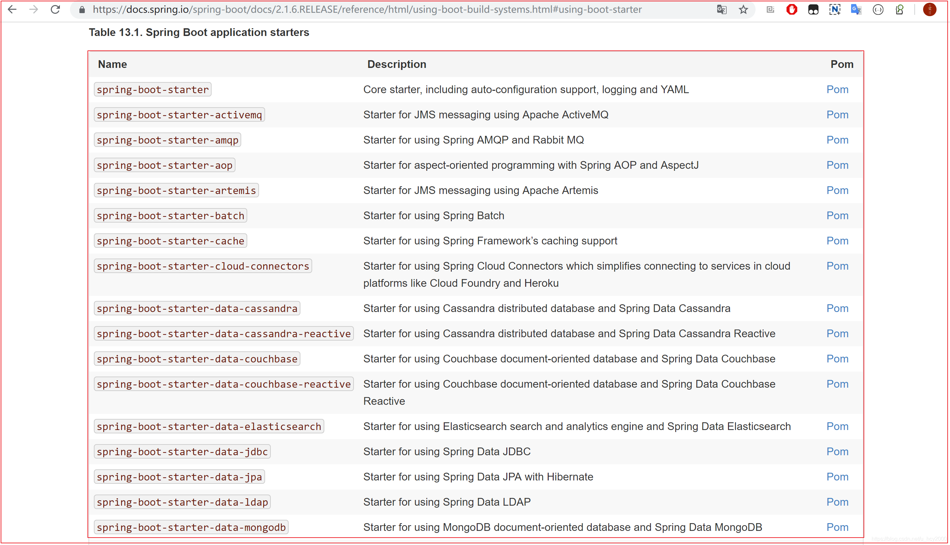
Task: Open the Tampermonkey extension icon
Action: click(x=813, y=9)
